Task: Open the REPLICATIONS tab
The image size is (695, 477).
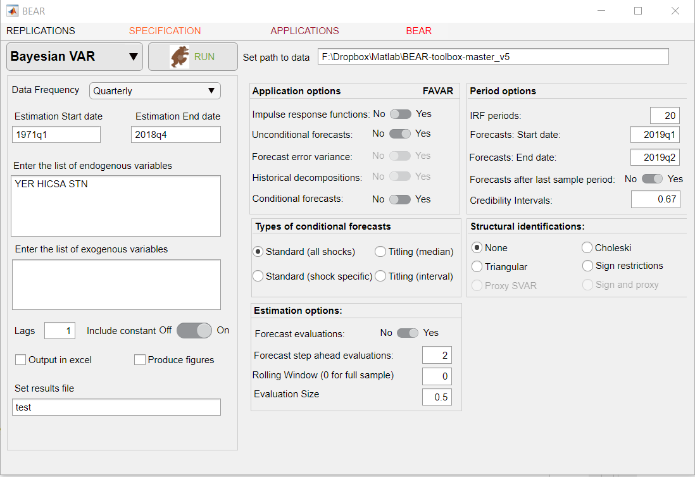Action: coord(41,31)
